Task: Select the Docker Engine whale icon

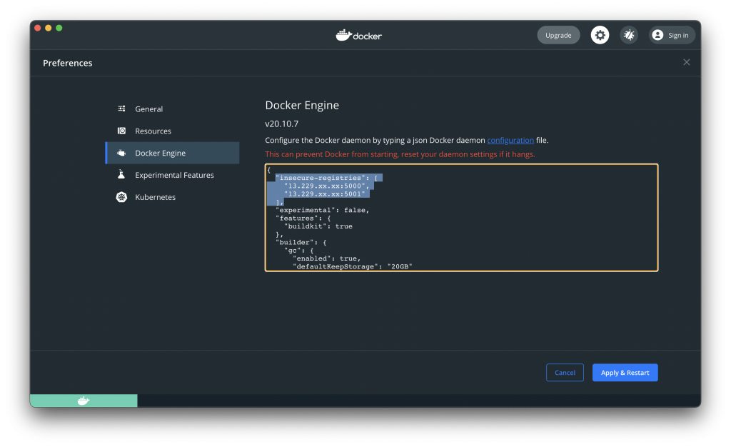Action: 121,153
